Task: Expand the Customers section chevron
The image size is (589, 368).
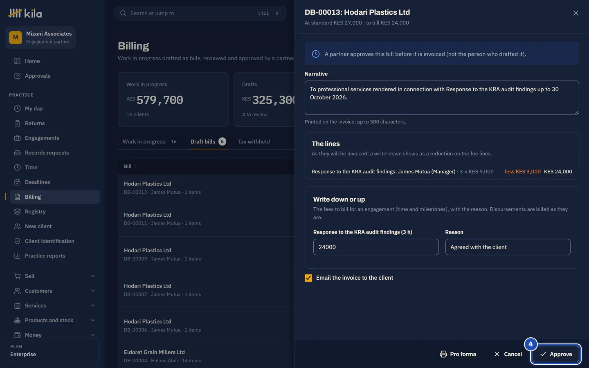Action: coord(93,291)
